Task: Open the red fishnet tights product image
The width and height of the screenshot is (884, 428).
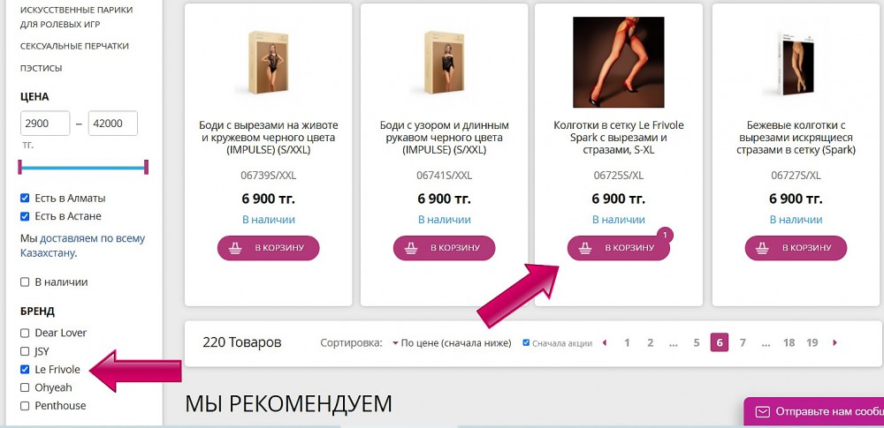Action: [x=619, y=62]
